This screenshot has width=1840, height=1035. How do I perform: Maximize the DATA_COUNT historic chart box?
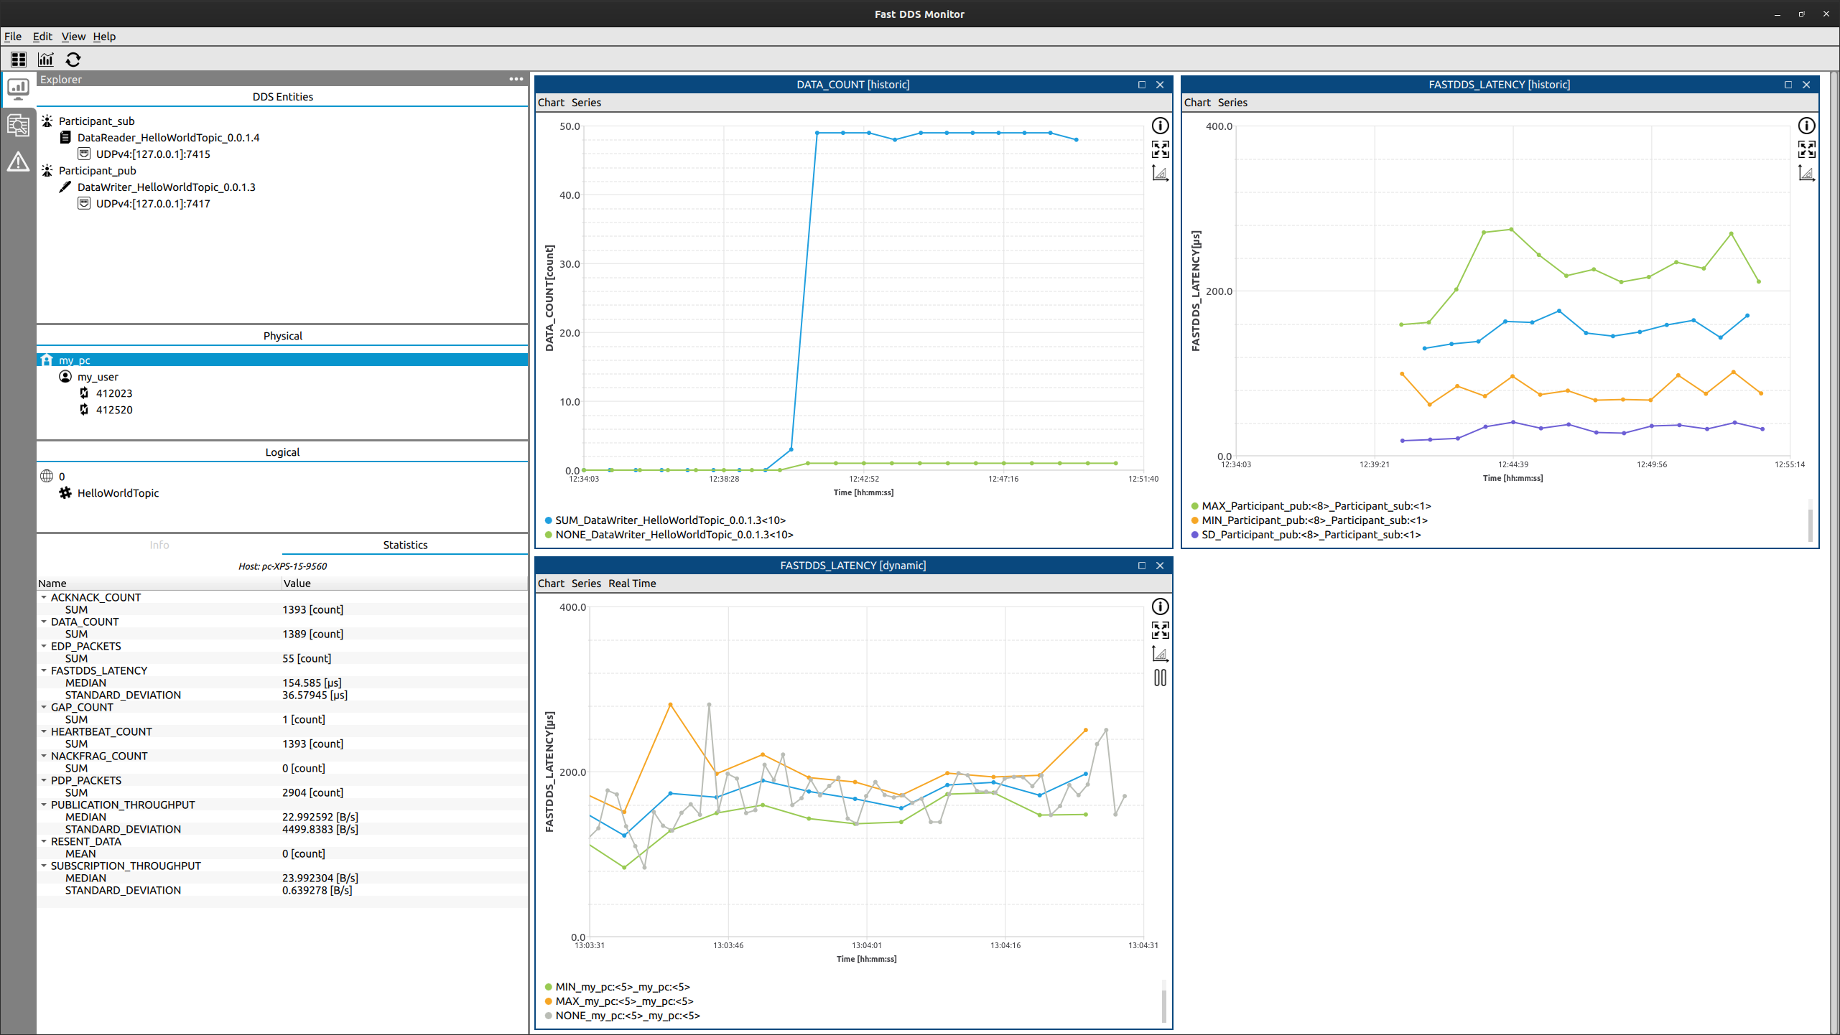pyautogui.click(x=1142, y=85)
